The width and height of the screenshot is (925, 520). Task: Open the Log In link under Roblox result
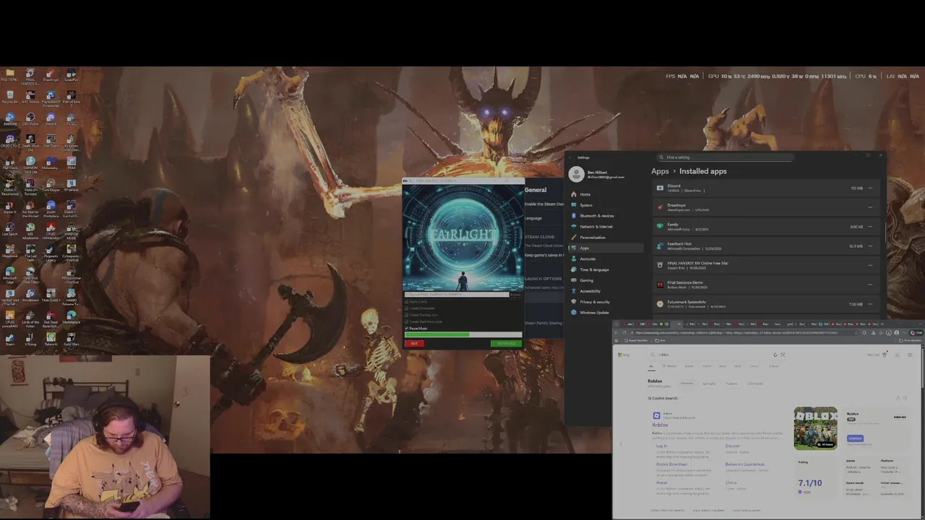[x=661, y=446]
